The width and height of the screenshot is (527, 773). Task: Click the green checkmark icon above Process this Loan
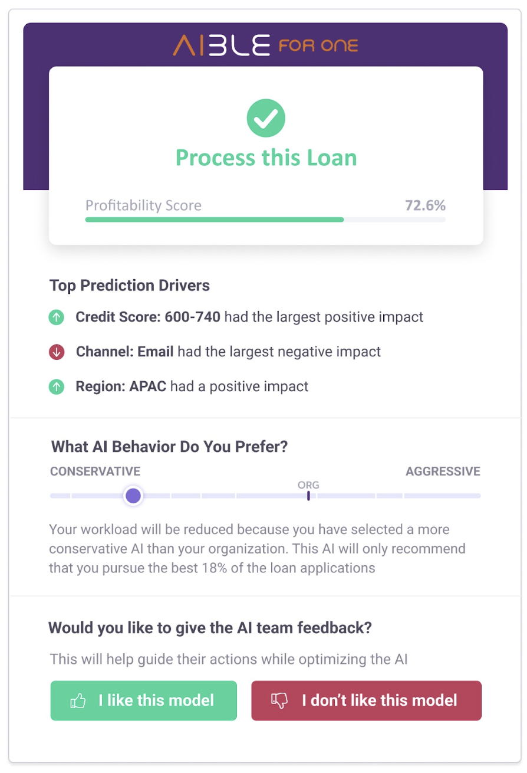click(x=265, y=118)
